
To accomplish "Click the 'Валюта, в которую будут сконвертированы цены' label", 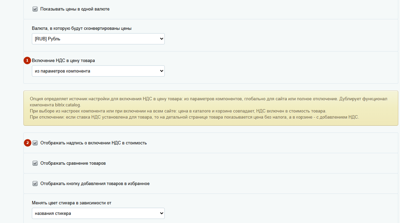I will 81,28.
